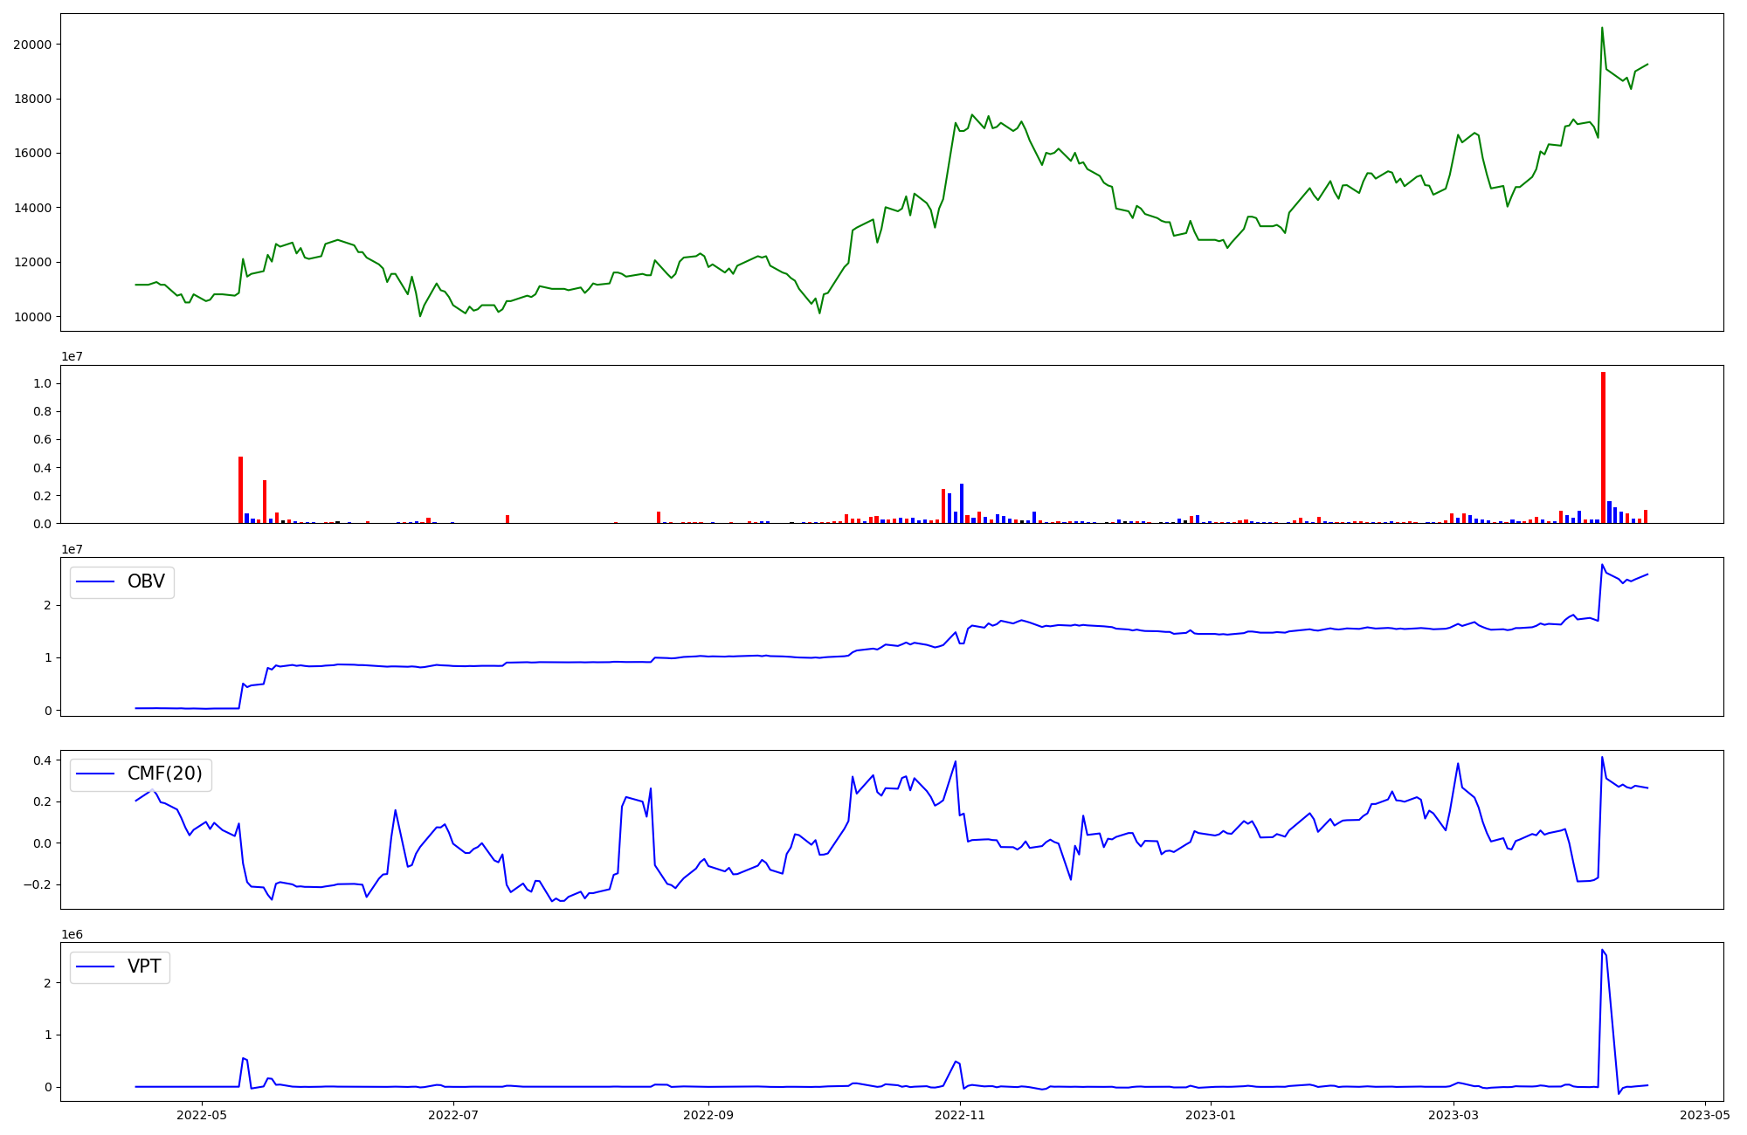The height and width of the screenshot is (1135, 1747).
Task: Click the 0.8 volume axis label
Action: [43, 411]
